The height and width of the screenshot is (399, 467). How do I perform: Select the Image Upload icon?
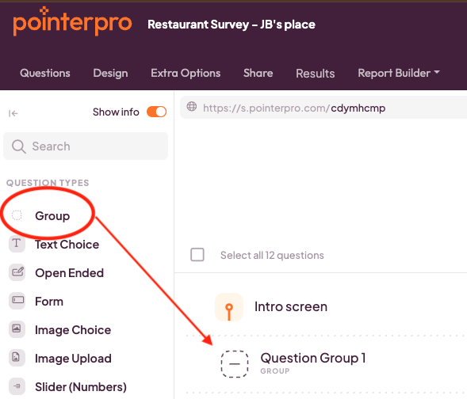17,358
